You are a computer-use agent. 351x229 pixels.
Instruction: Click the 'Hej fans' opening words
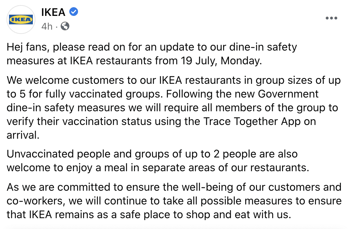[x=28, y=47]
